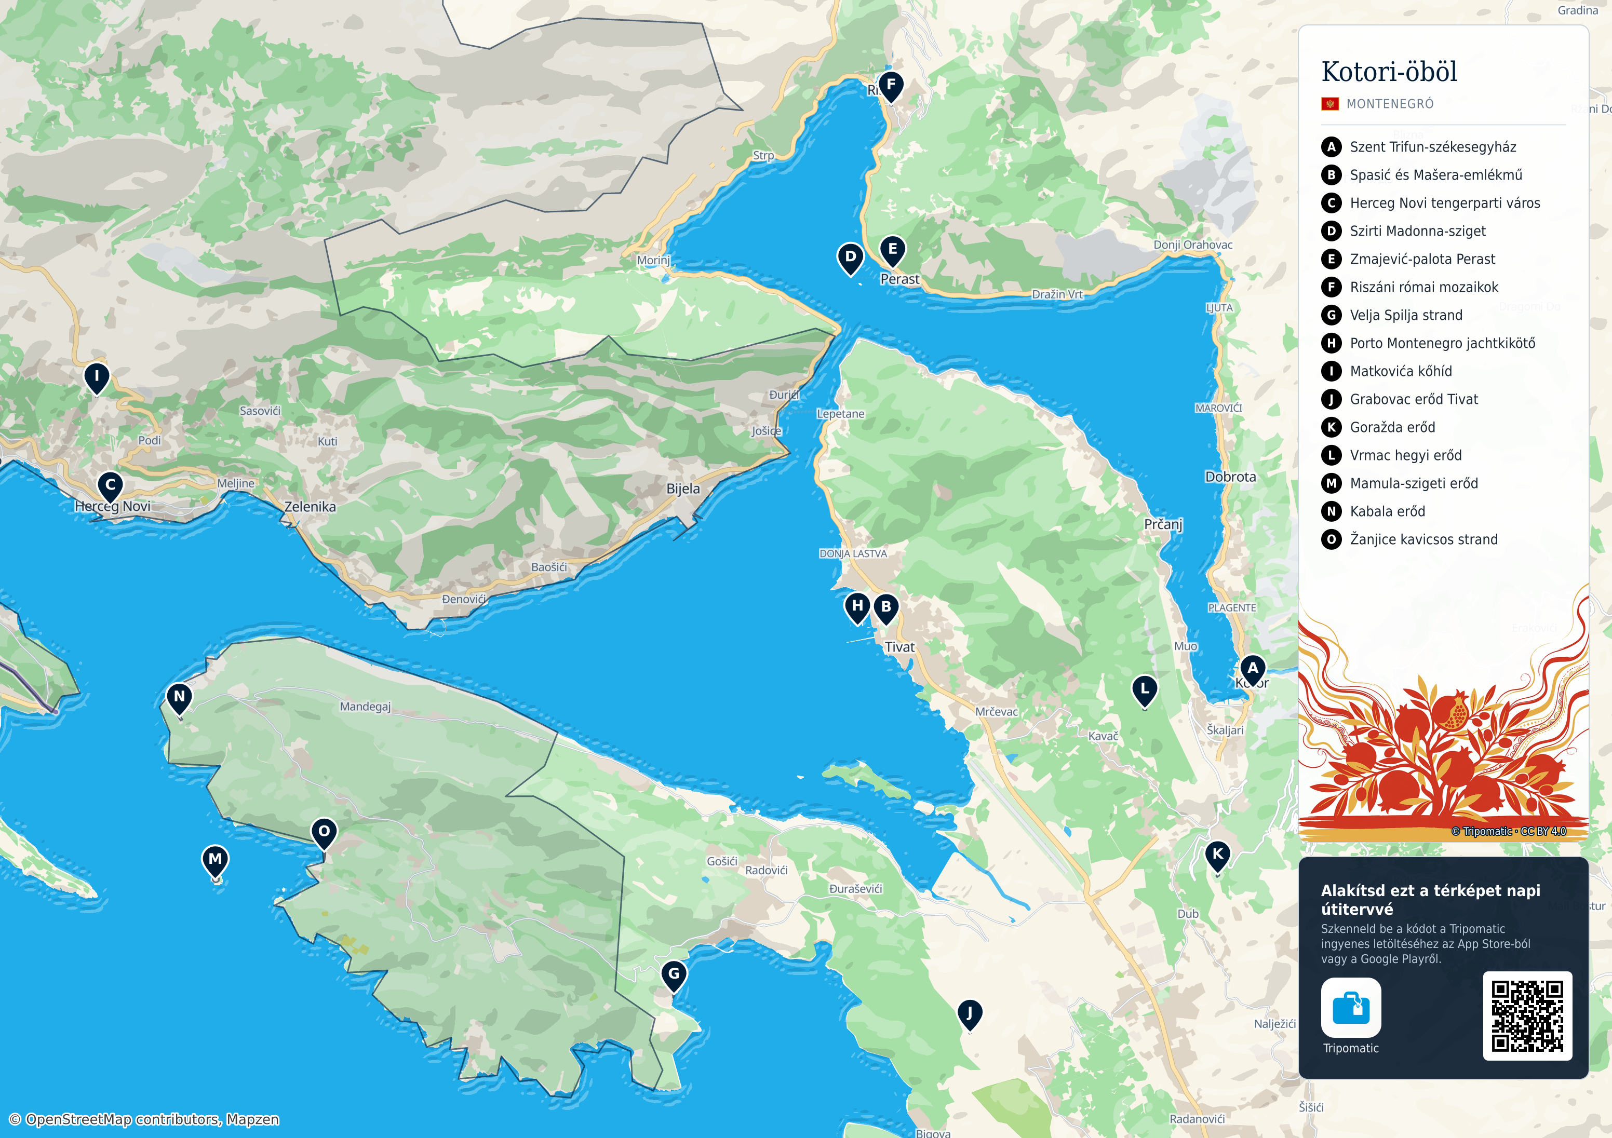Click legend entry 'Riszáni római mozaikok'
This screenshot has height=1138, width=1612.
[1424, 287]
